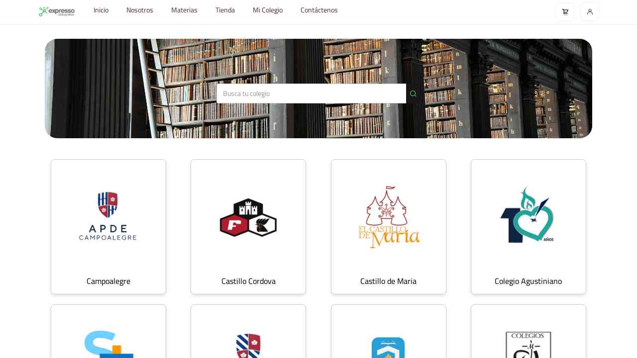
Task: Select the APDE Campoalegre logo
Action: pyautogui.click(x=108, y=216)
